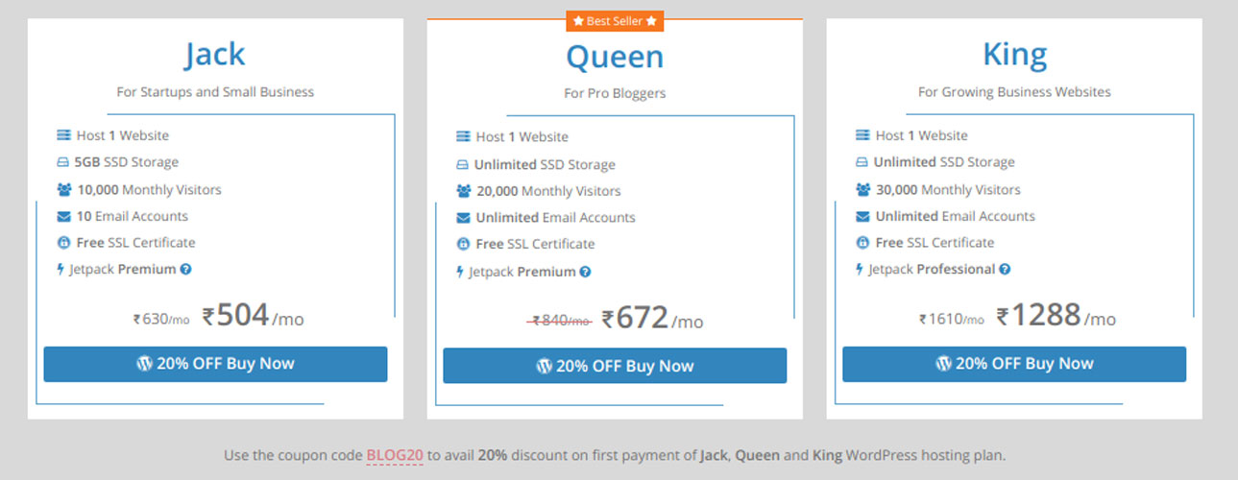Screen dimensions: 1238x480
Task: Click the 20% OFF Buy Now button for King
Action: coord(1014,364)
